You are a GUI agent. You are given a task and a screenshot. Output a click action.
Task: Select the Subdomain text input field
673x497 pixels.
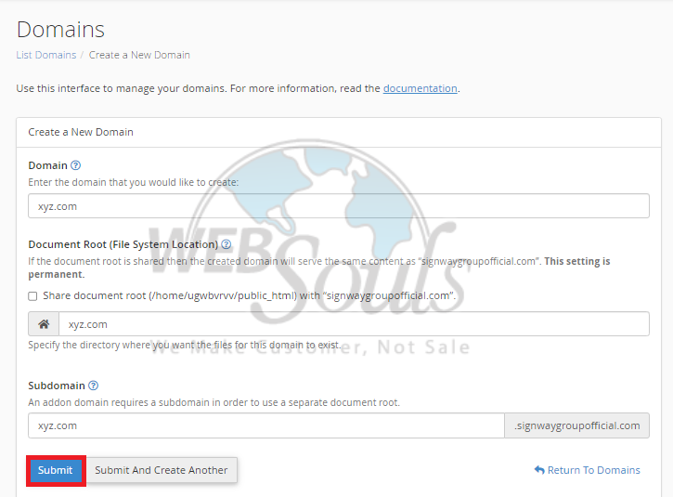(265, 425)
